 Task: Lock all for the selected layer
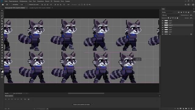click(177, 18)
